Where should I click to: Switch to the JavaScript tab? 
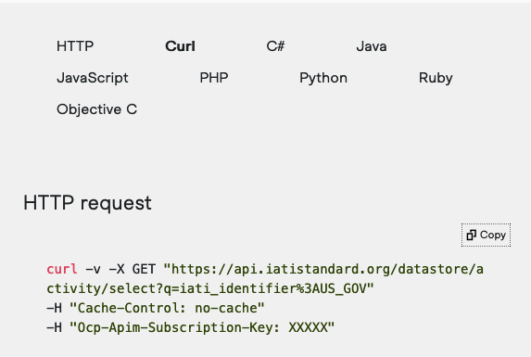[93, 78]
